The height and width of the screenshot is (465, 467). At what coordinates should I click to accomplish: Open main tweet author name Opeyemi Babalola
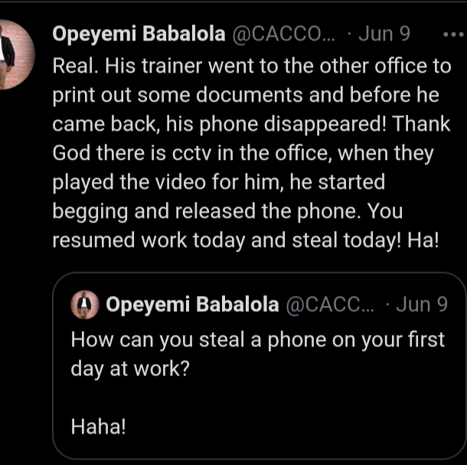coord(139,34)
